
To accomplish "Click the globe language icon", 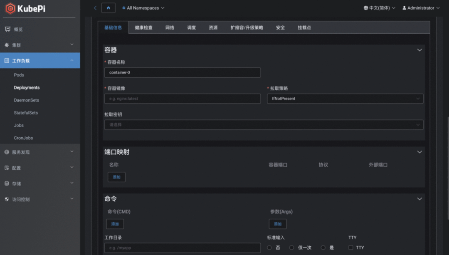I will (366, 8).
